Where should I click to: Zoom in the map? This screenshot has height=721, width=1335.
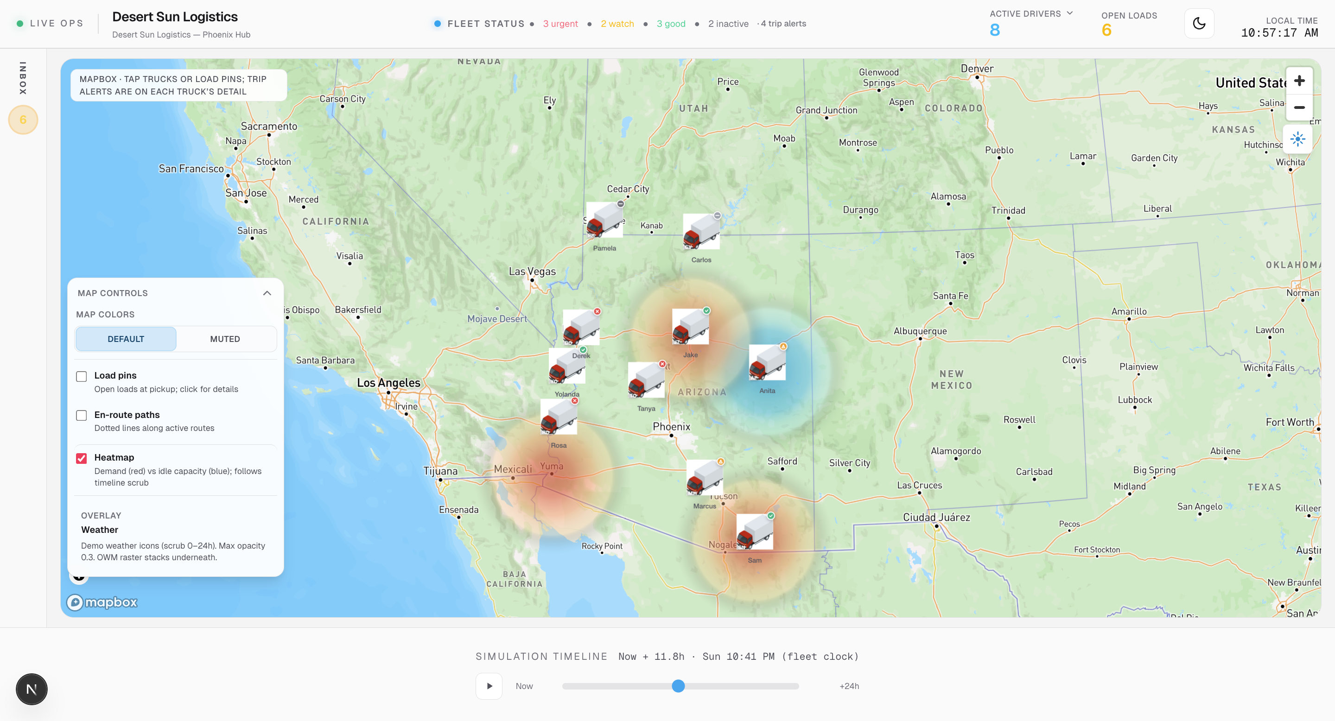pyautogui.click(x=1299, y=81)
